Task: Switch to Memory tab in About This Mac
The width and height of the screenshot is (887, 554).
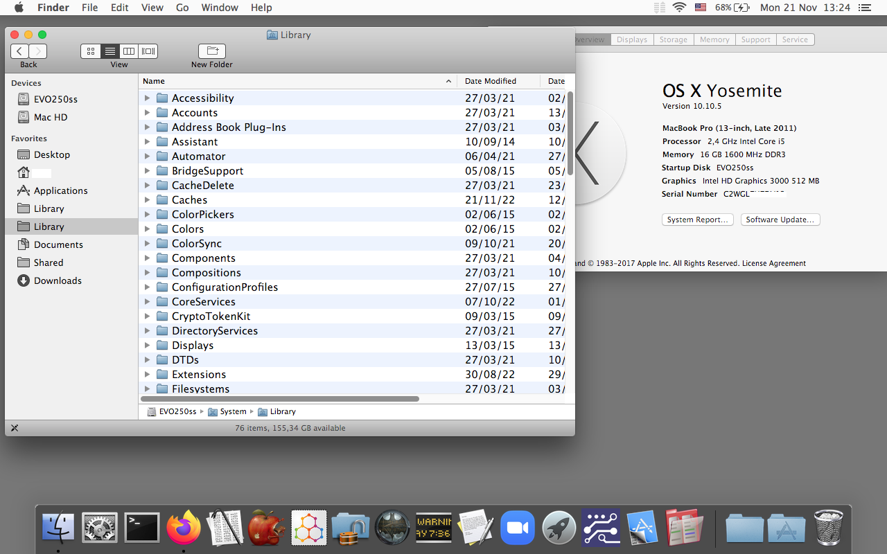Action: 714,39
